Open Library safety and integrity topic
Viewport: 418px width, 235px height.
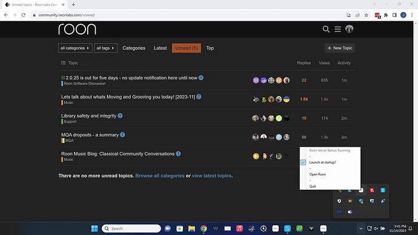point(89,116)
